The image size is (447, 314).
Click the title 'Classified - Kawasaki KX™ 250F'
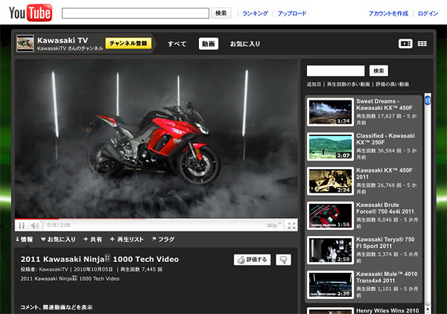[x=385, y=139]
